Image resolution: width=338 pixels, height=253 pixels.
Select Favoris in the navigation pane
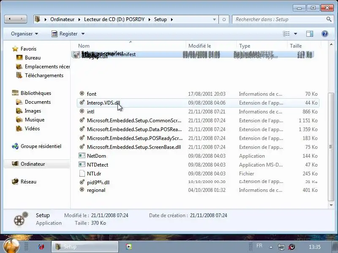pos(28,49)
